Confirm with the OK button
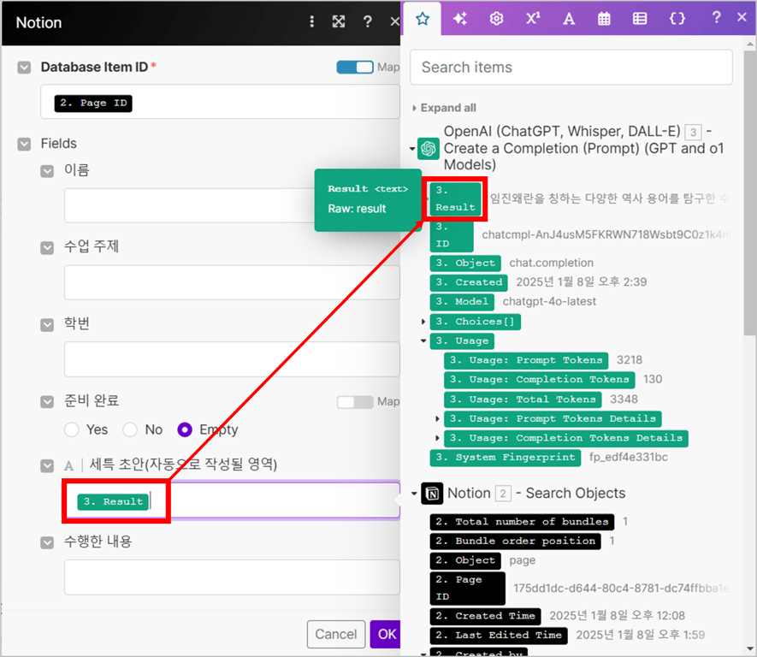Image resolution: width=757 pixels, height=657 pixels. pyautogui.click(x=387, y=634)
